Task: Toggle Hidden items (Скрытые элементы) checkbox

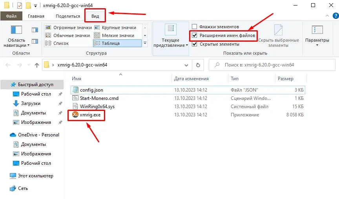Action: coord(195,44)
